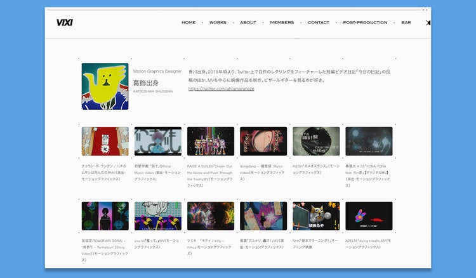Open the ツミキ kitty video thumbnail
This screenshot has height=278, width=476.
coord(211,216)
